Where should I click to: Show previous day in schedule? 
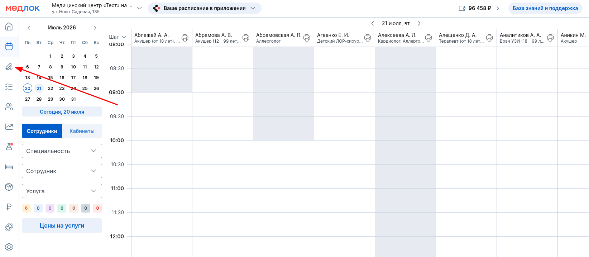(373, 23)
